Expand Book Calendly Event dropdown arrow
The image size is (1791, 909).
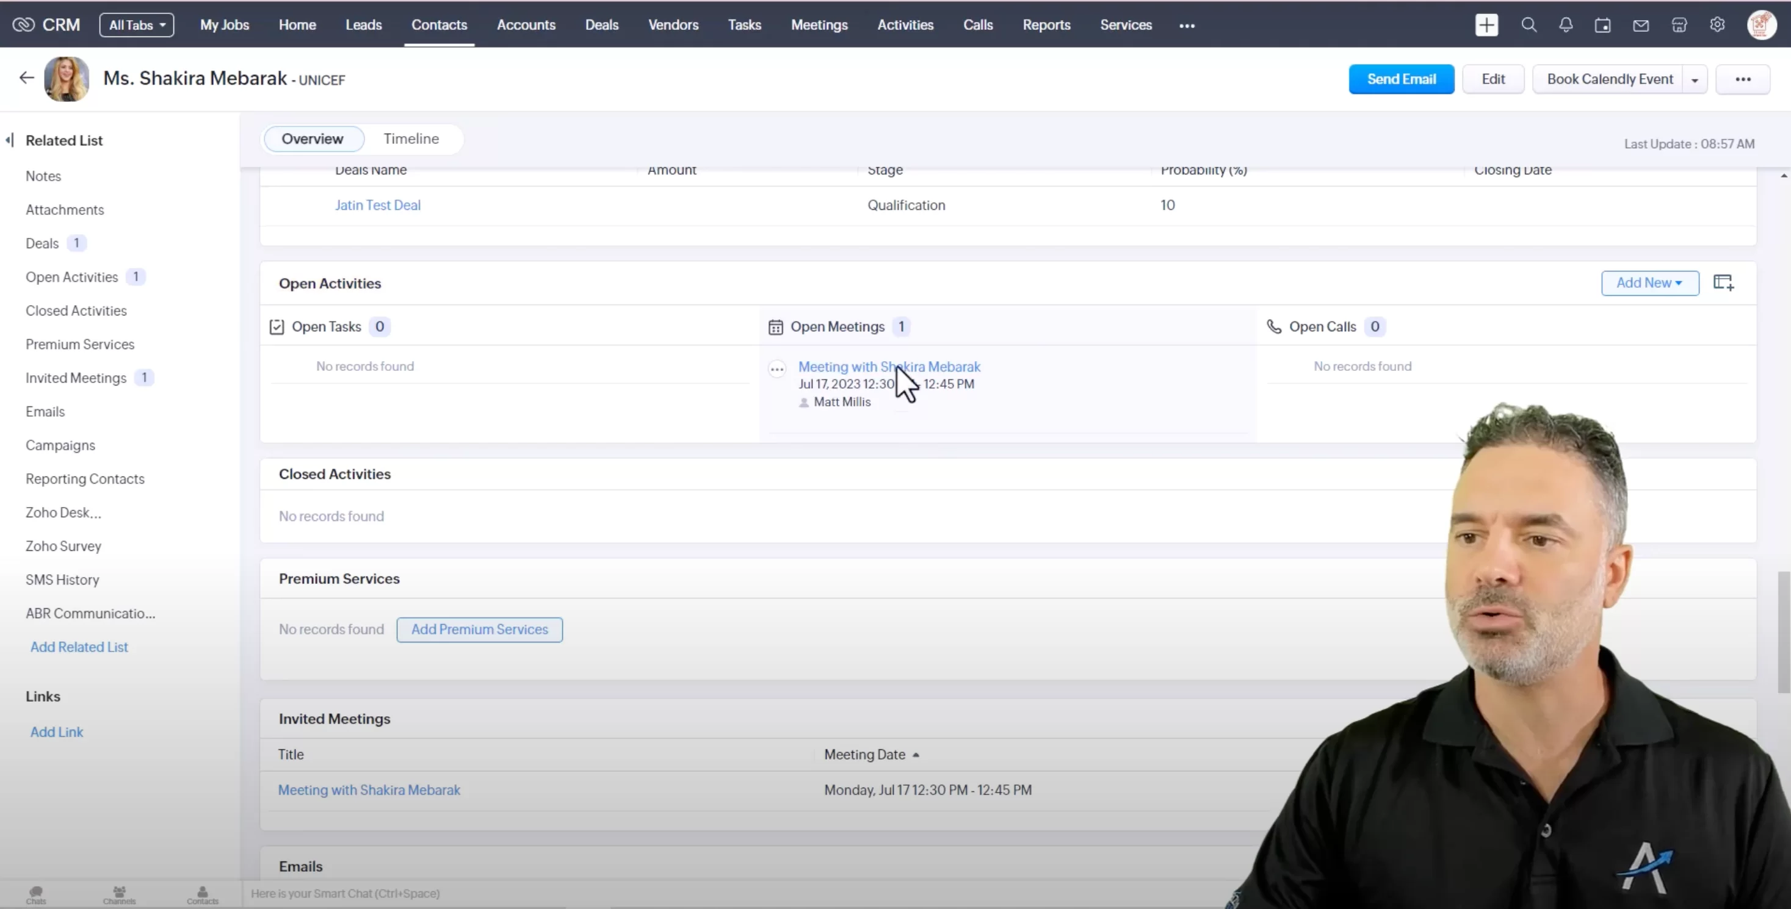1695,80
